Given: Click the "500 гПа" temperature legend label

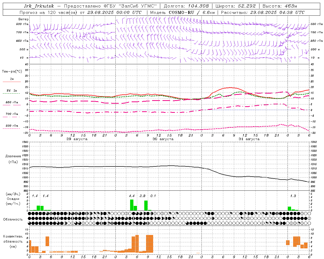Looking at the screenshot, I should coord(12,126).
